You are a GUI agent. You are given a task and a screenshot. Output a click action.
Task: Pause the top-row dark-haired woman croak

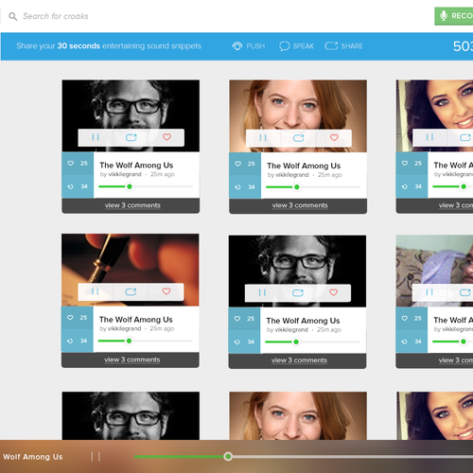click(x=429, y=137)
